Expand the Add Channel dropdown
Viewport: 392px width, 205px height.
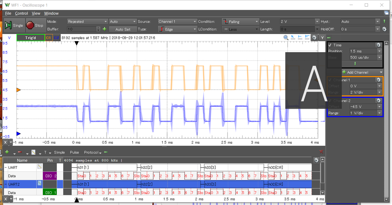(x=381, y=72)
